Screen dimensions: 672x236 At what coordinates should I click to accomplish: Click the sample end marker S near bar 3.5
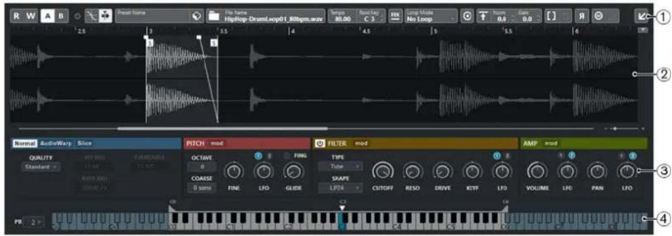[215, 42]
